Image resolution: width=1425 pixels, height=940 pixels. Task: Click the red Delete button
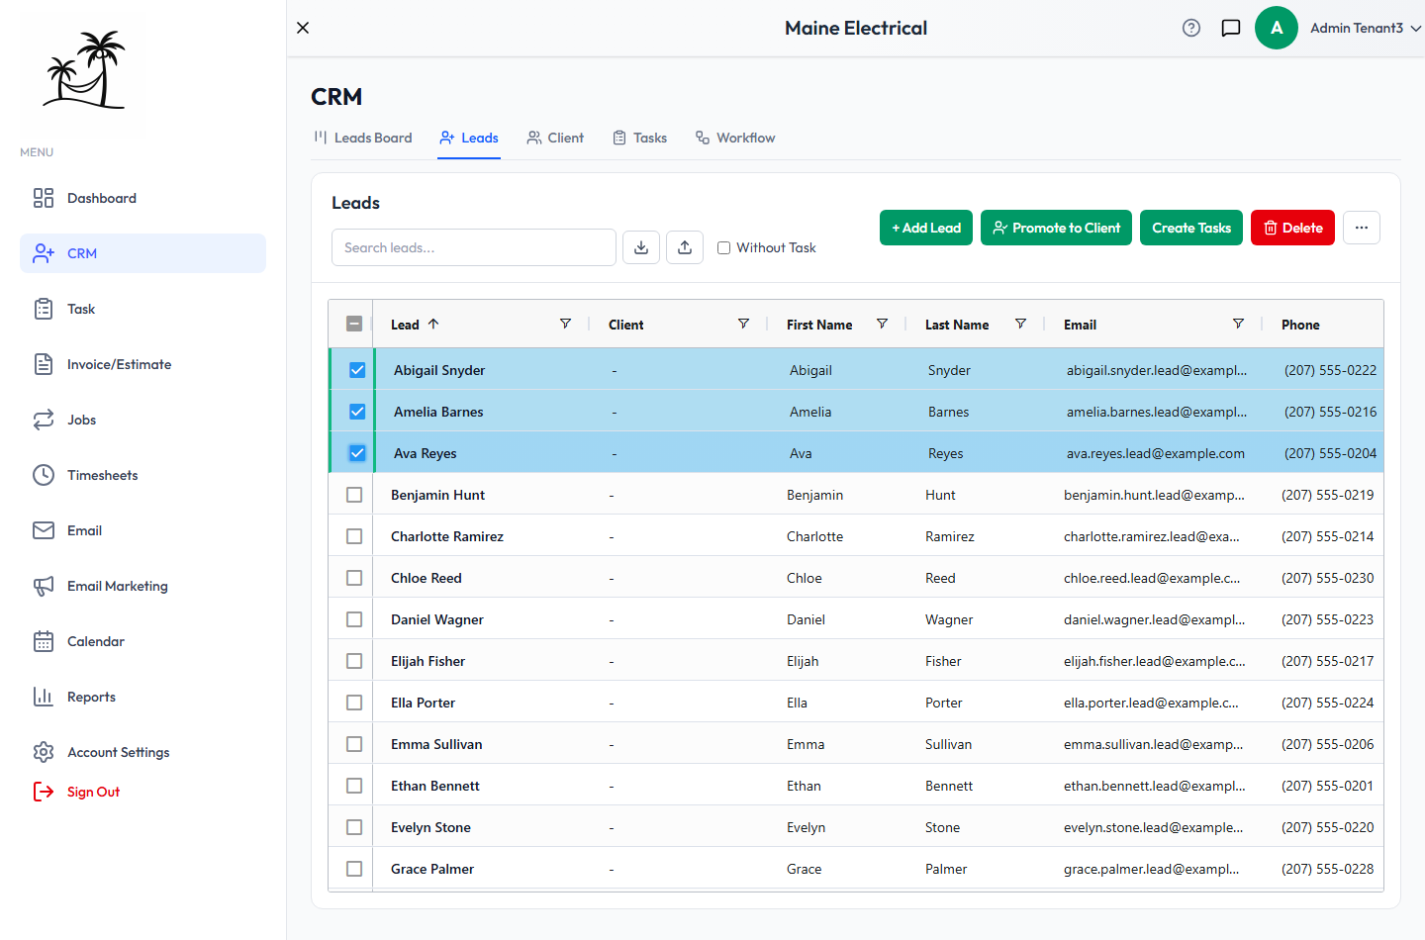pos(1293,228)
